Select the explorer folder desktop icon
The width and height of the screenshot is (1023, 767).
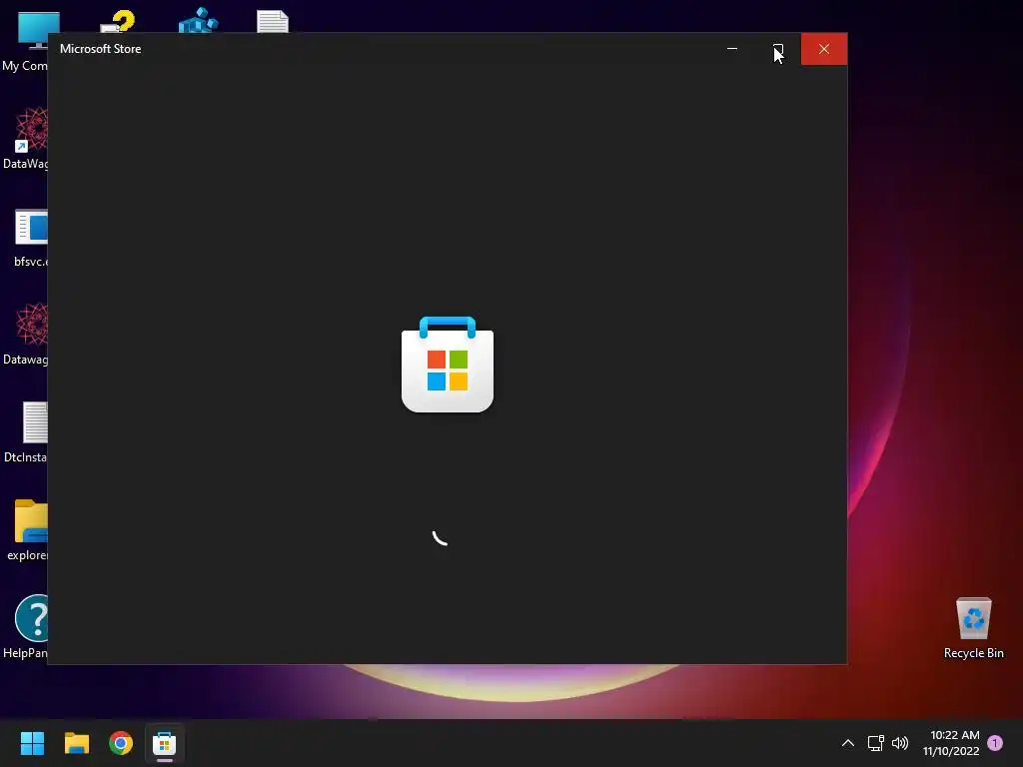click(26, 530)
